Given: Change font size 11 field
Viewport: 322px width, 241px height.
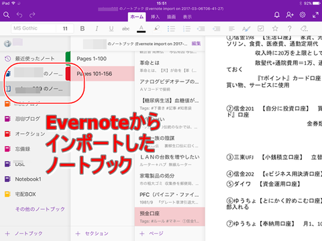Looking at the screenshot, I should click(x=65, y=28).
